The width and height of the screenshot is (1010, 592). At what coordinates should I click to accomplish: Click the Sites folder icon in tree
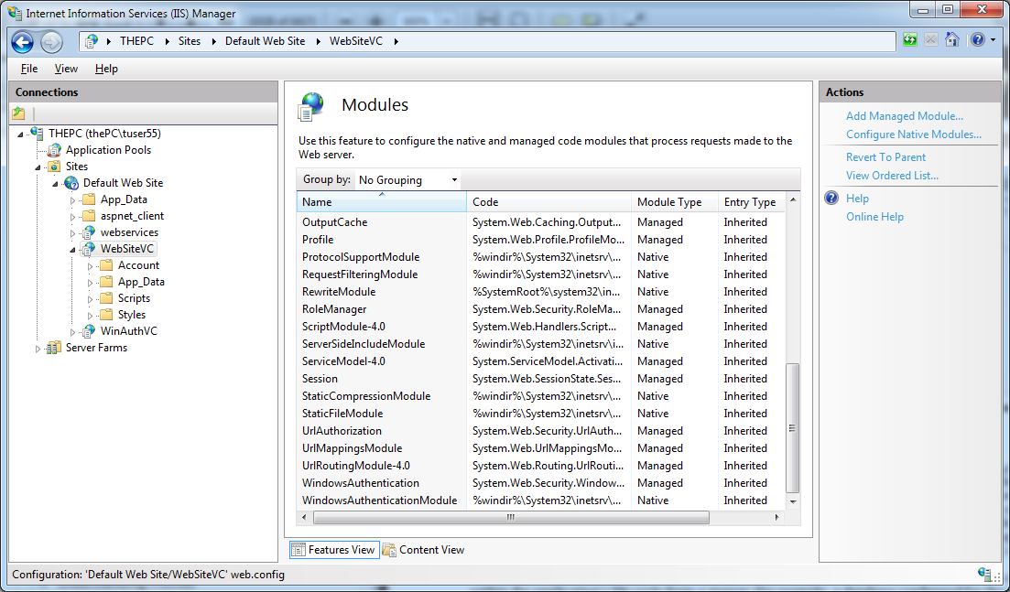pyautogui.click(x=55, y=166)
